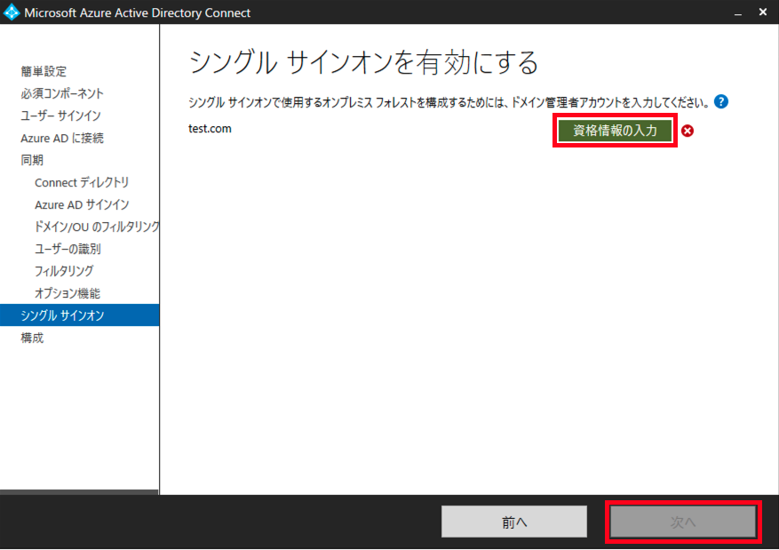Viewport: 779px width, 550px height.
Task: Select the highlighted シングル サインオン item
Action: pyautogui.click(x=79, y=315)
